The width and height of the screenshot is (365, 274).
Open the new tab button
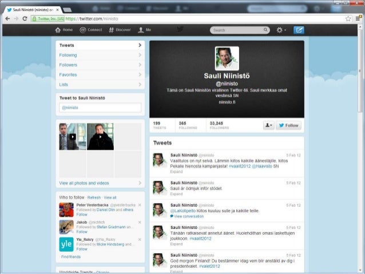[68, 10]
